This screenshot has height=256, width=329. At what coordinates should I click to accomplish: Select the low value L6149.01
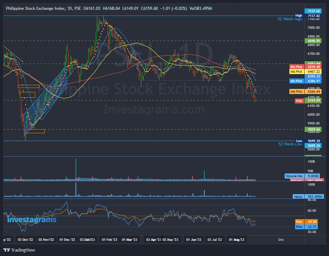130,8
